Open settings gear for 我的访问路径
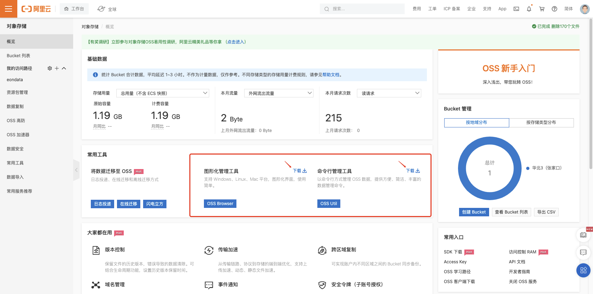Viewport: 593px width, 294px height. [49, 68]
